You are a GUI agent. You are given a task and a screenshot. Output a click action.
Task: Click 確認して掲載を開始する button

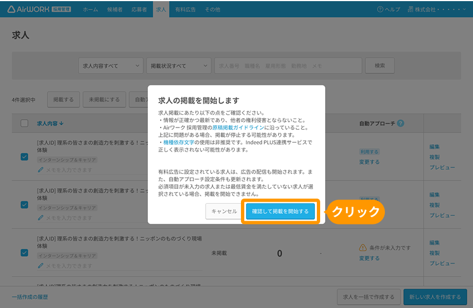point(280,211)
